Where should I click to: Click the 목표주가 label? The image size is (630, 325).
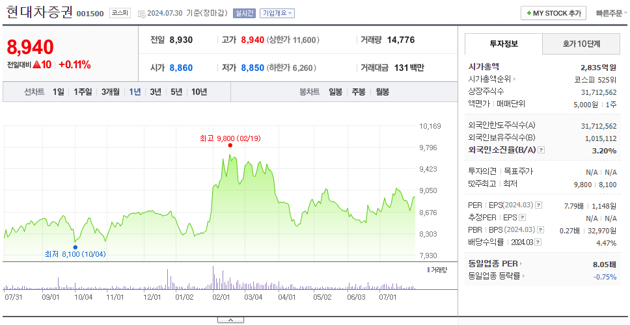click(x=518, y=172)
